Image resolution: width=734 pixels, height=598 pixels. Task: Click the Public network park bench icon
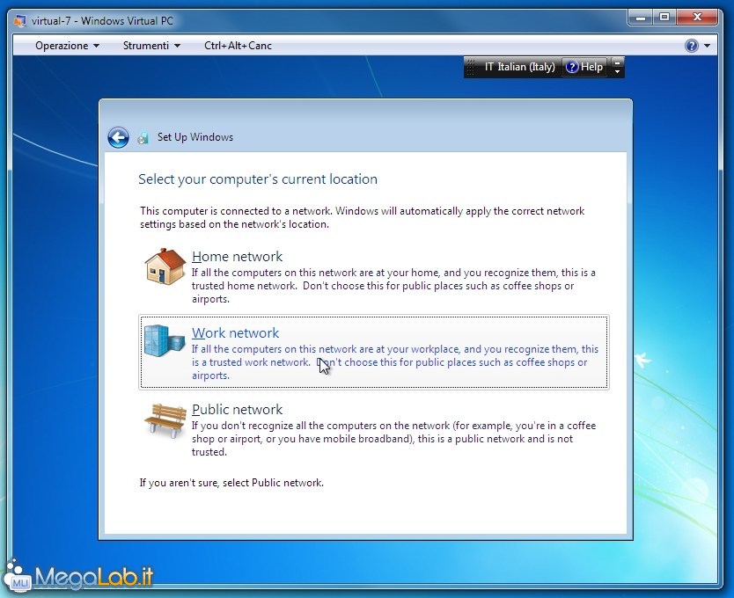(165, 420)
